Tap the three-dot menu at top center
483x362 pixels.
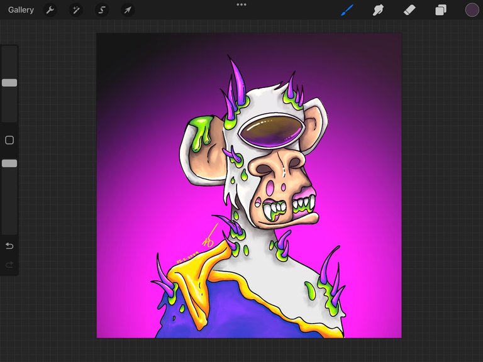(x=241, y=4)
